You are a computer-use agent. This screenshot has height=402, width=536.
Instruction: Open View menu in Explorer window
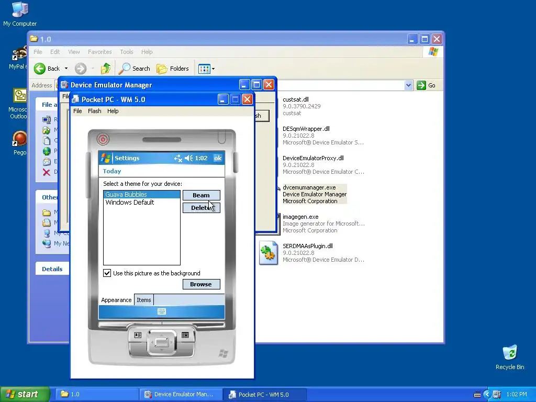click(74, 52)
